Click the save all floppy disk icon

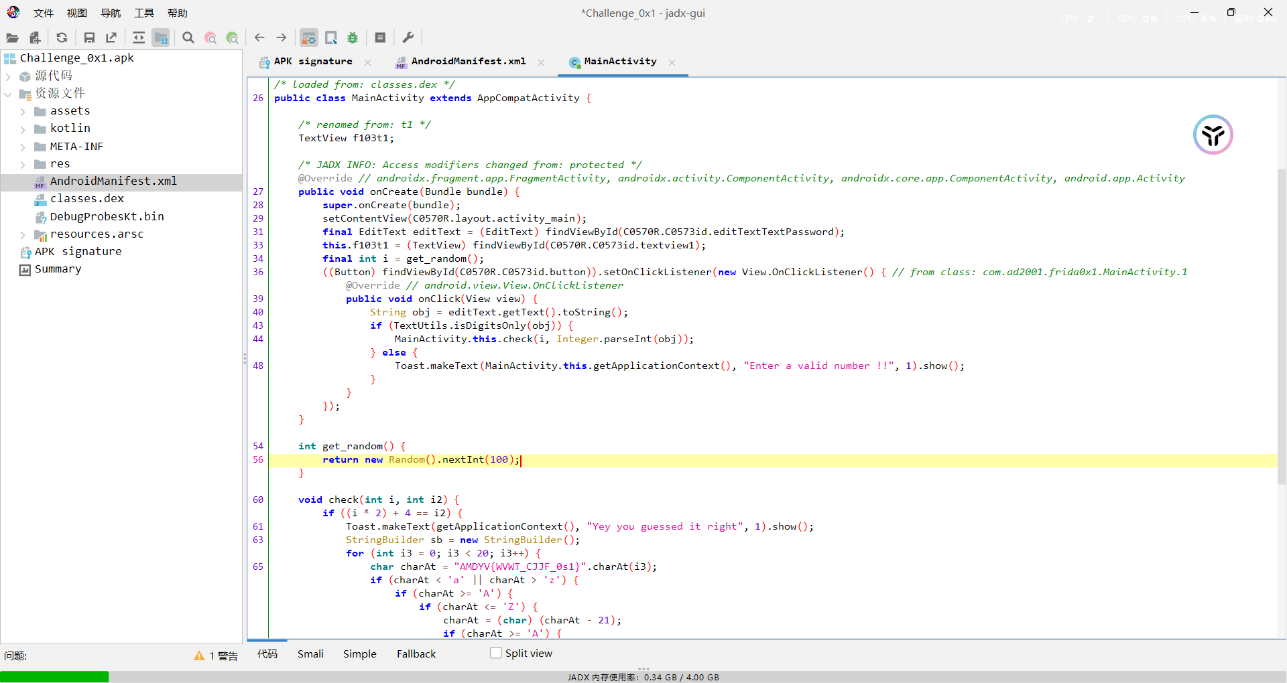pyautogui.click(x=89, y=38)
